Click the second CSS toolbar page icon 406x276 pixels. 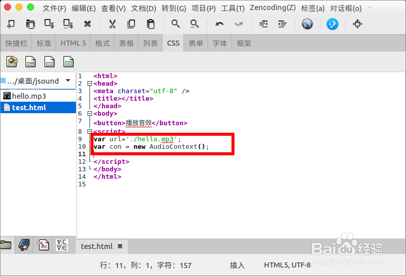tap(30, 62)
